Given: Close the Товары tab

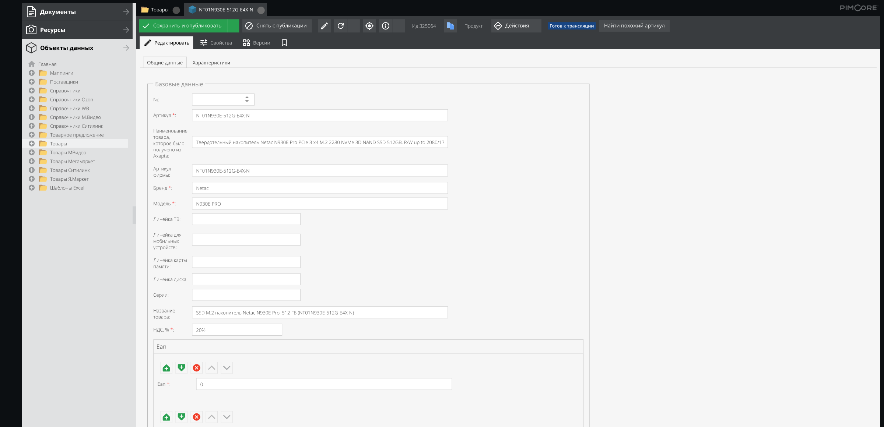Looking at the screenshot, I should (x=176, y=10).
